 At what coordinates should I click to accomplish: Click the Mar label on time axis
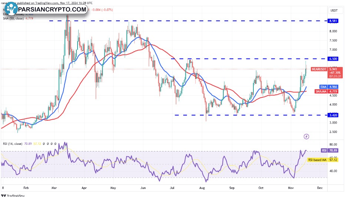click(54, 188)
